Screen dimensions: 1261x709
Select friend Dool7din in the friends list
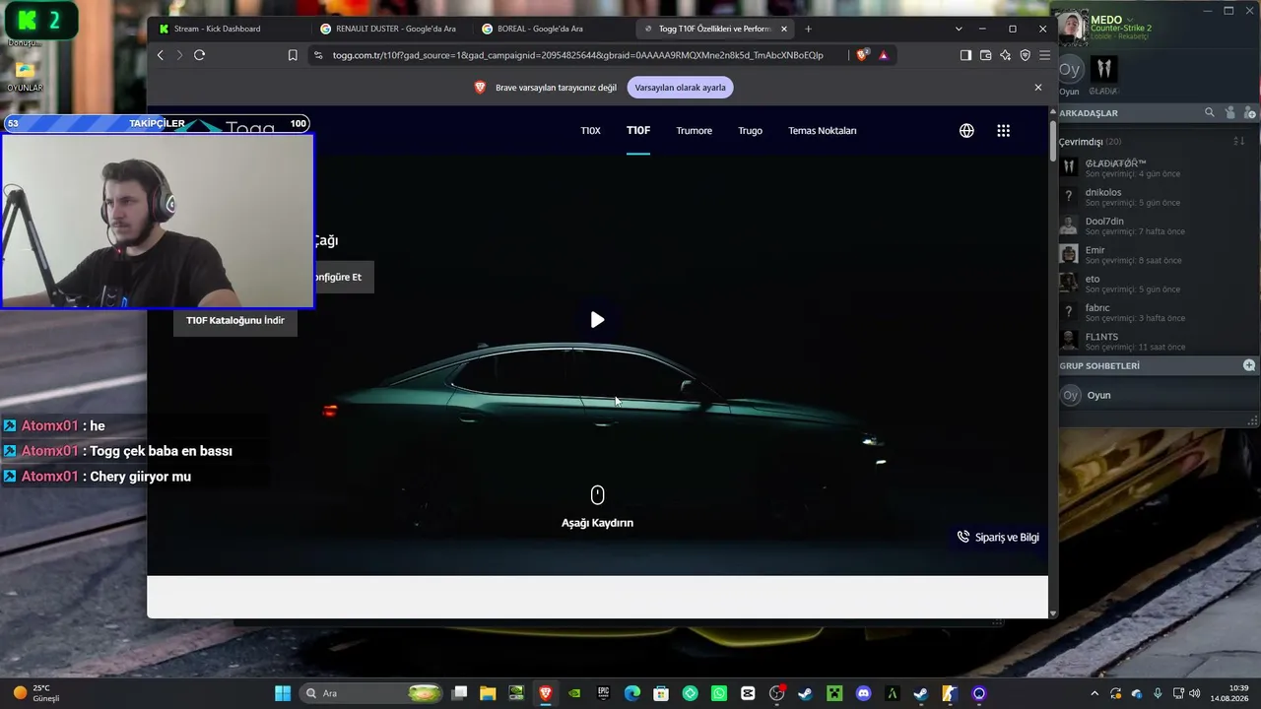(1153, 226)
